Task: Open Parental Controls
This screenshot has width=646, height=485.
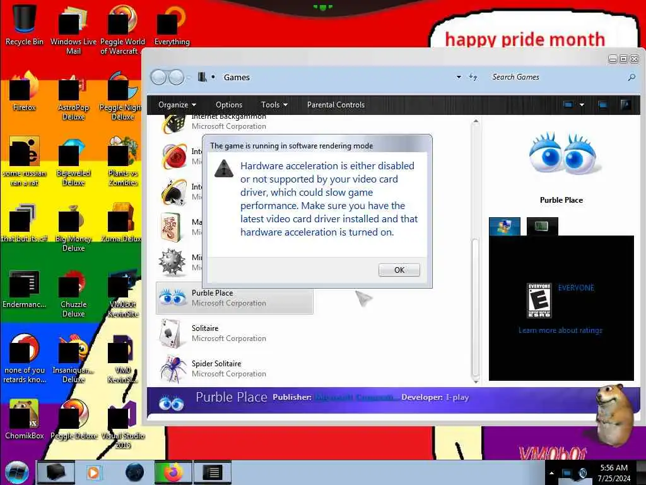Action: pyautogui.click(x=336, y=105)
